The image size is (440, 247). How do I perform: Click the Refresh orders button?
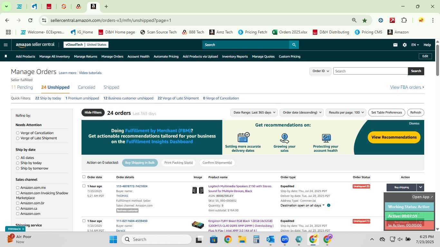tap(416, 113)
